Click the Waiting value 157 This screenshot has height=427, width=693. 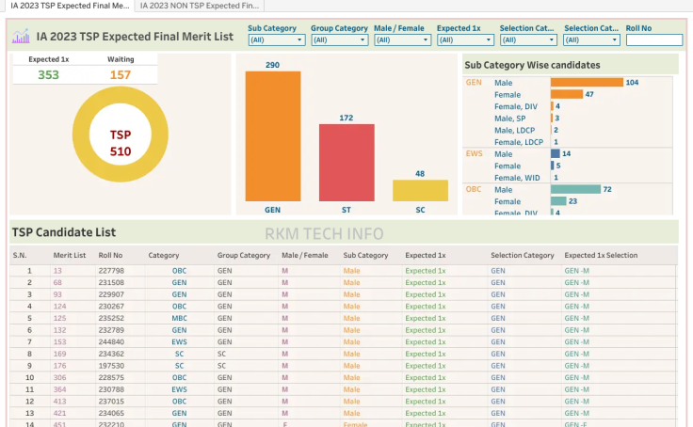(121, 75)
